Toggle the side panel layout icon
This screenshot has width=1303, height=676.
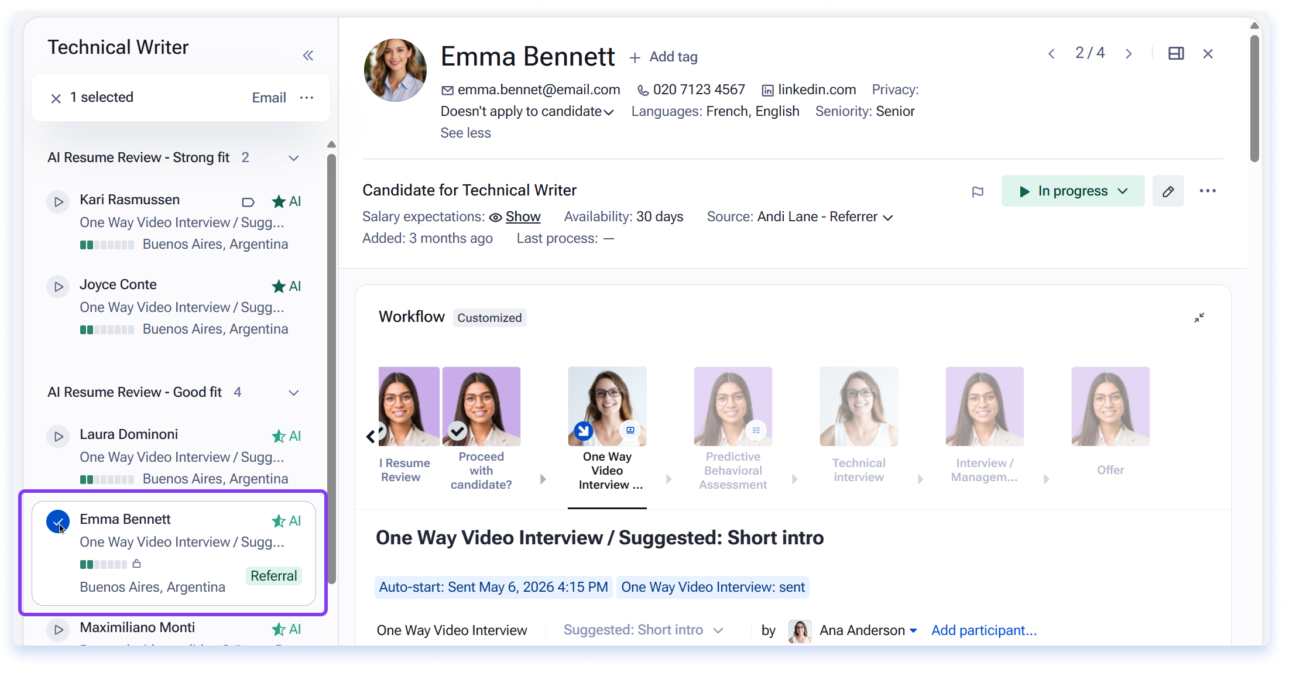1176,54
